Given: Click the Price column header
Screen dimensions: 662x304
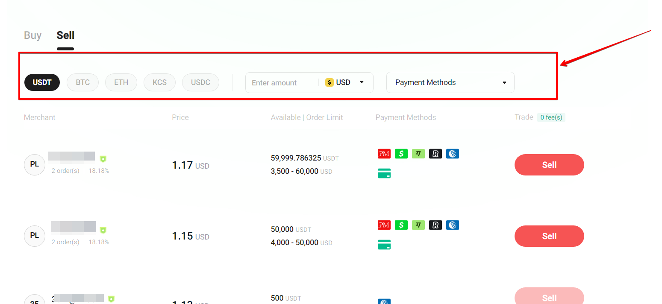Looking at the screenshot, I should pos(180,117).
